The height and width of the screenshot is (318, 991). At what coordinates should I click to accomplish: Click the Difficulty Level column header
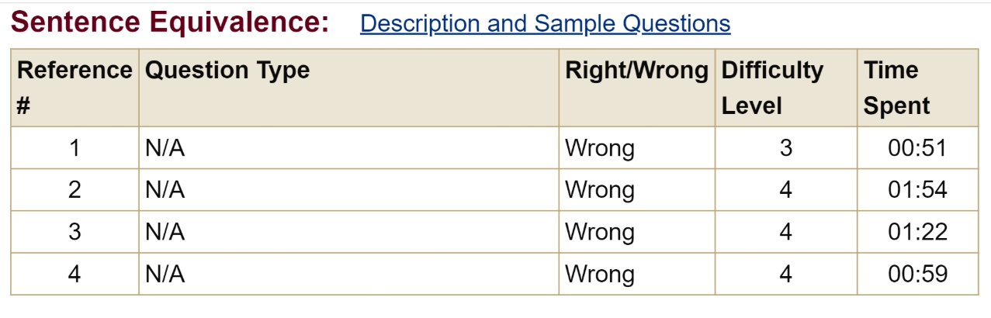pyautogui.click(x=772, y=88)
